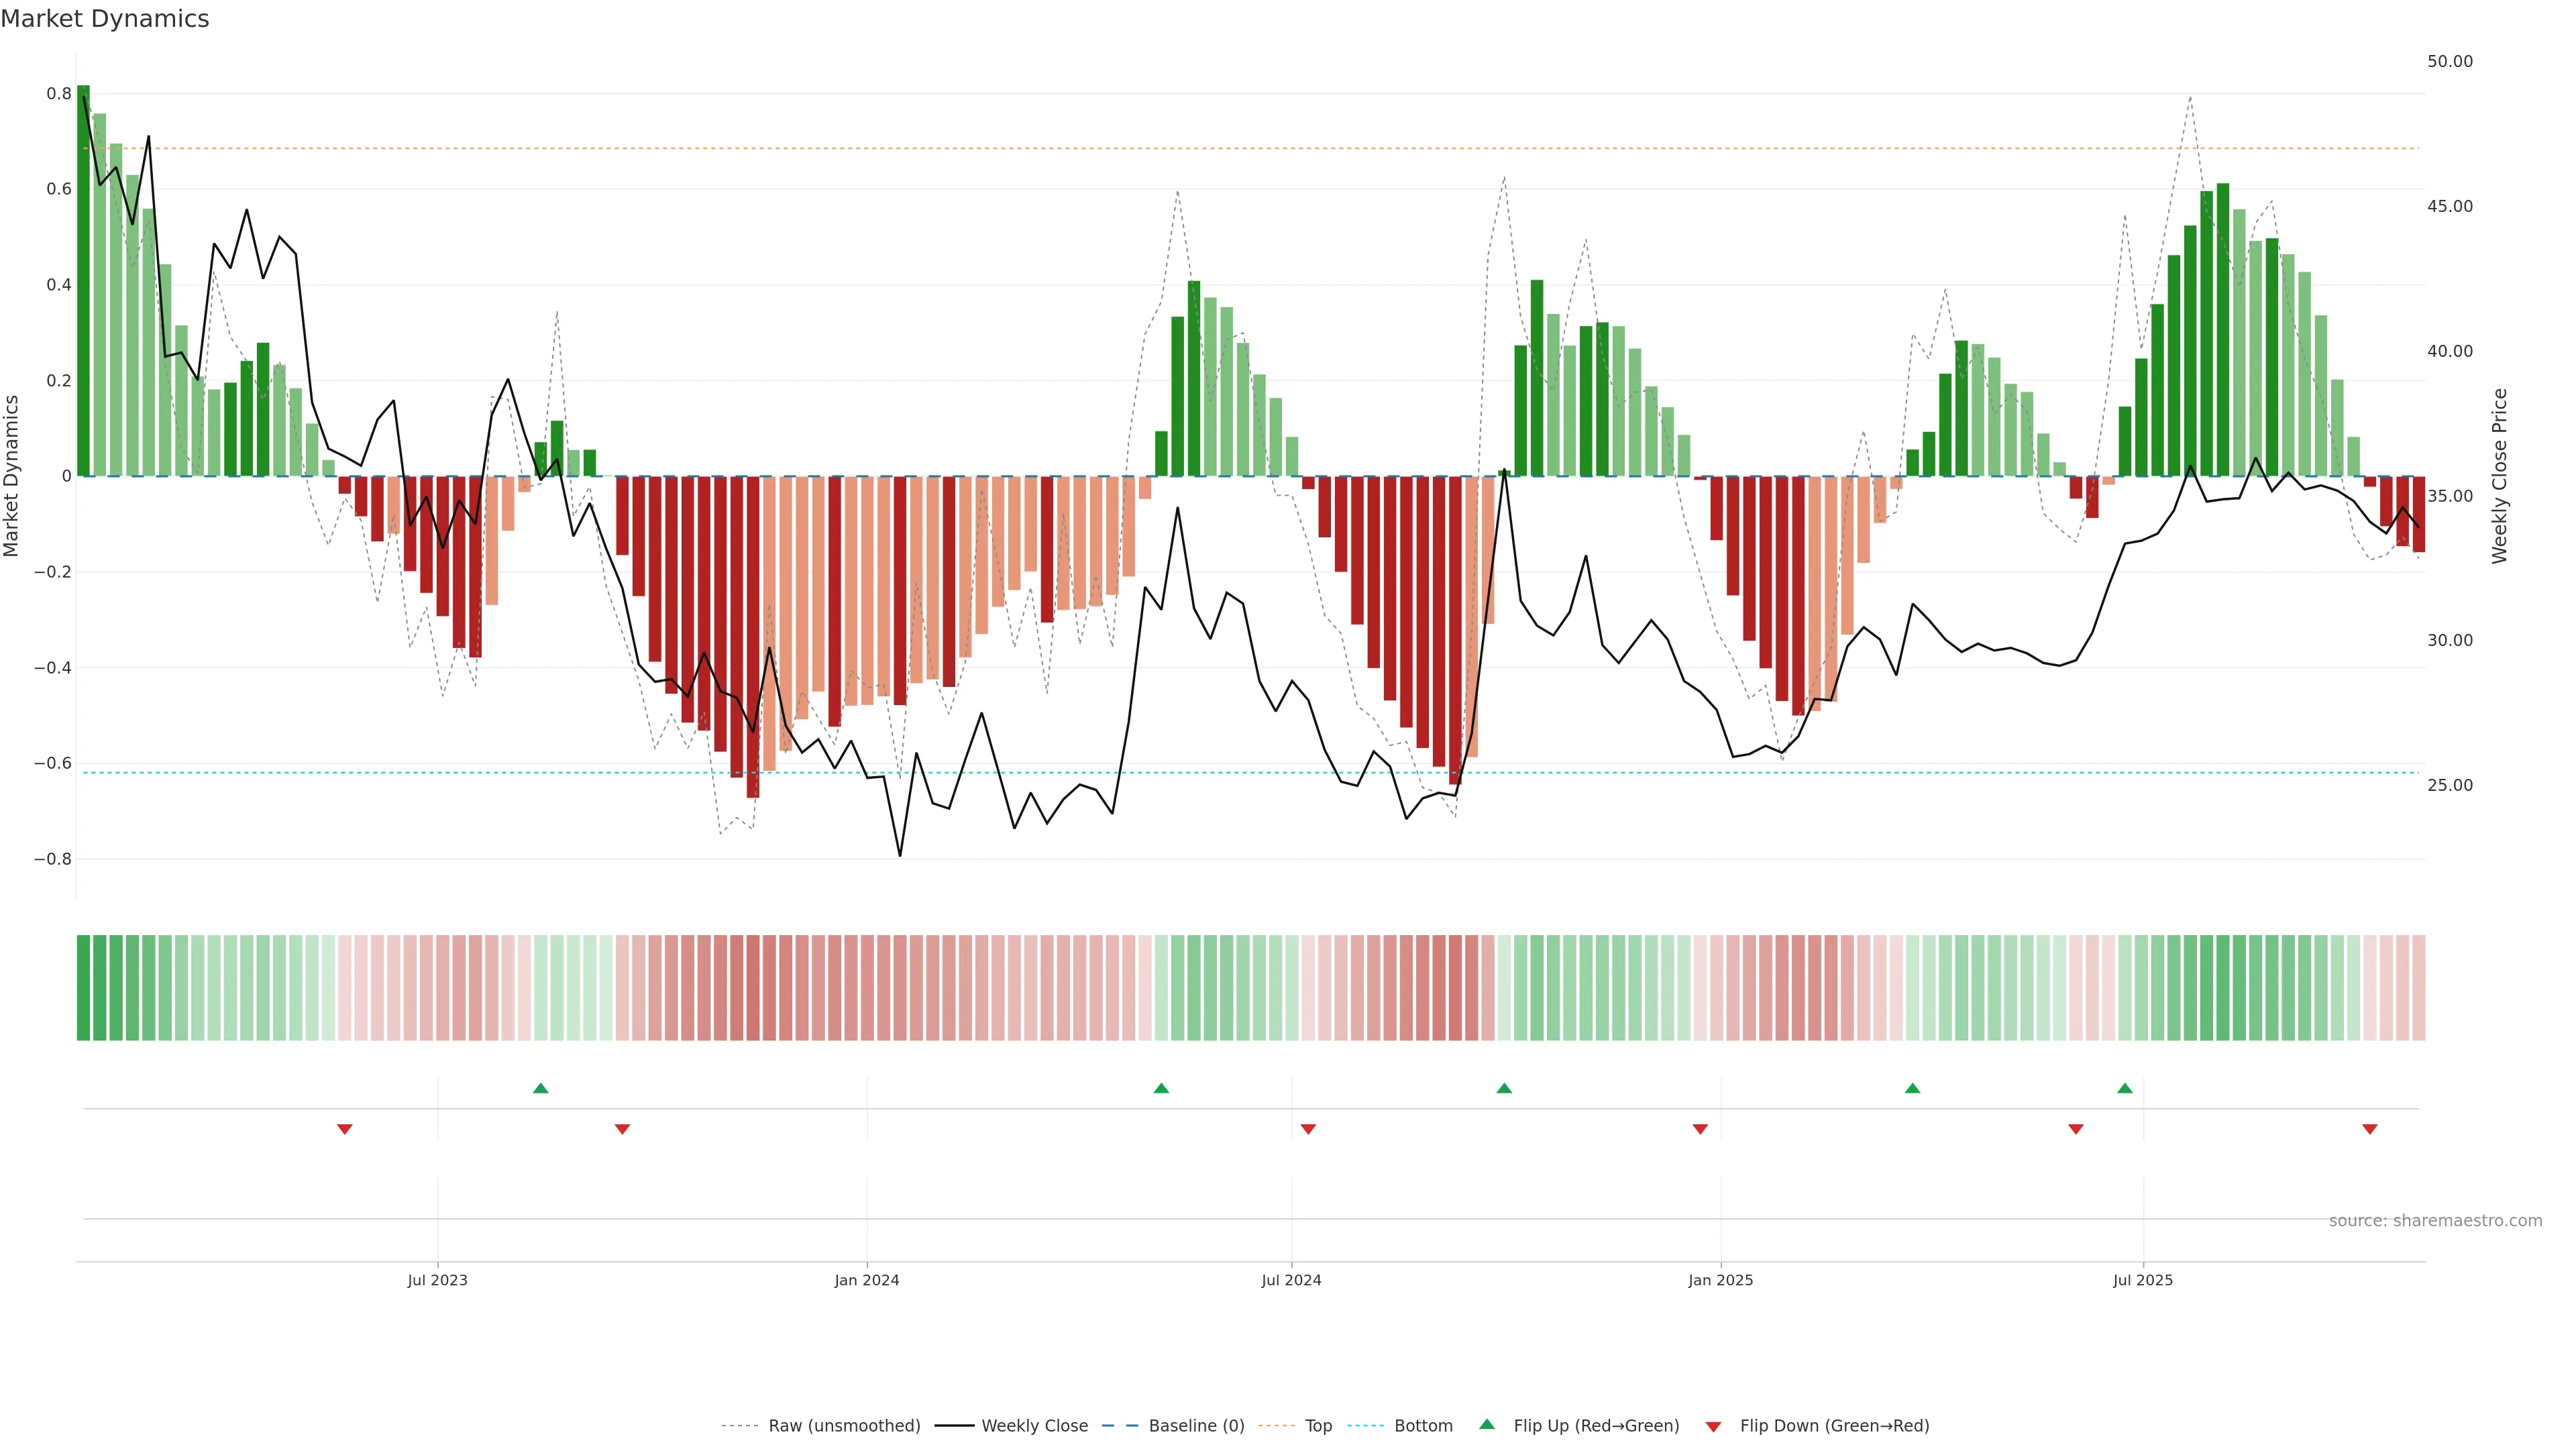The width and height of the screenshot is (2576, 1449).
Task: Toggle Weekly Close line in legend
Action: click(1034, 1426)
